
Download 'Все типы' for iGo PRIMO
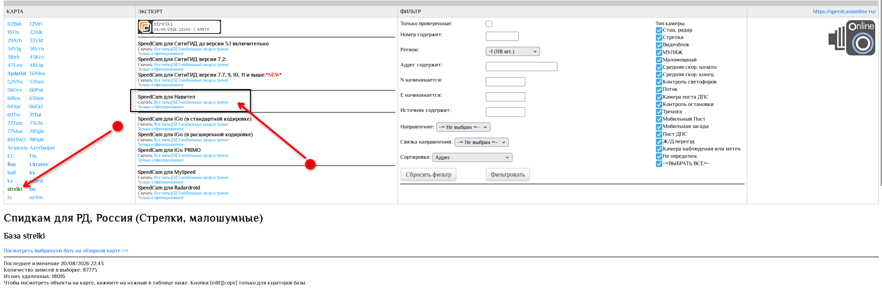click(x=162, y=156)
